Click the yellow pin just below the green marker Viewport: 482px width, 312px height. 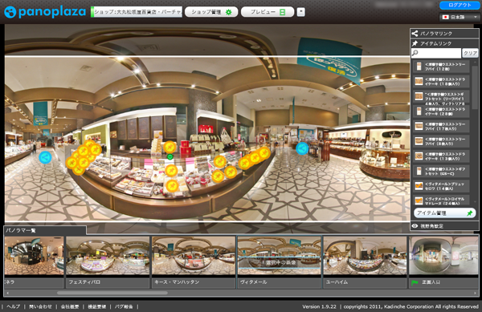click(171, 171)
